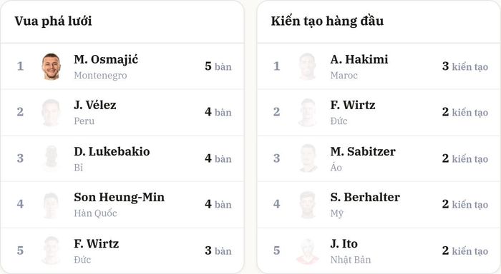Click J. Ito's player avatar
The width and height of the screenshot is (501, 274).
(308, 251)
